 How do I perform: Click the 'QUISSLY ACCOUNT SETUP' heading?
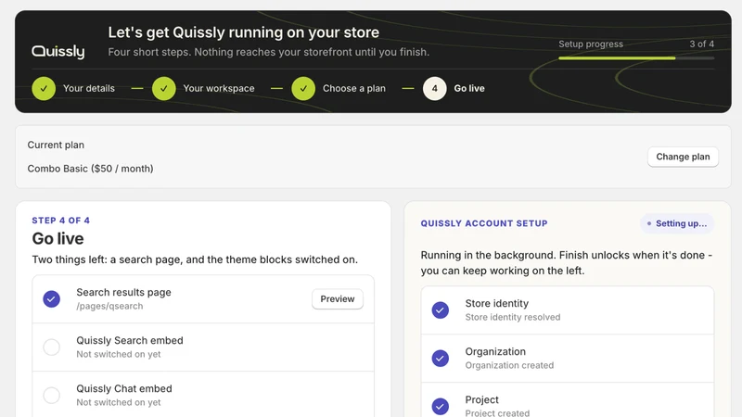(x=484, y=223)
